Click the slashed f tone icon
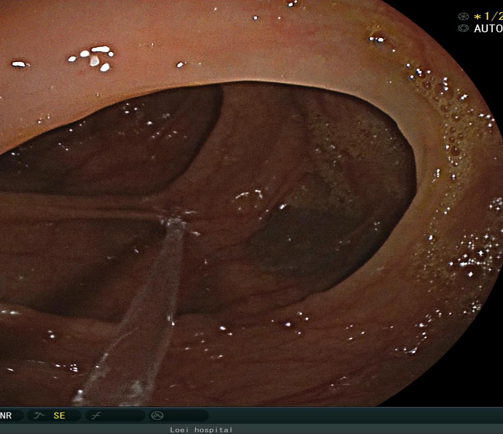Viewport: 503px width, 434px height. (96, 415)
